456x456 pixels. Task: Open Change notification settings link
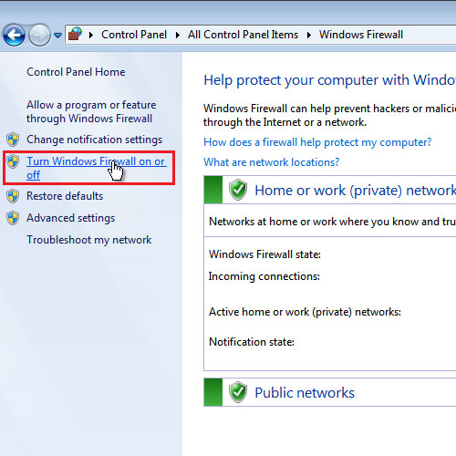tap(95, 140)
